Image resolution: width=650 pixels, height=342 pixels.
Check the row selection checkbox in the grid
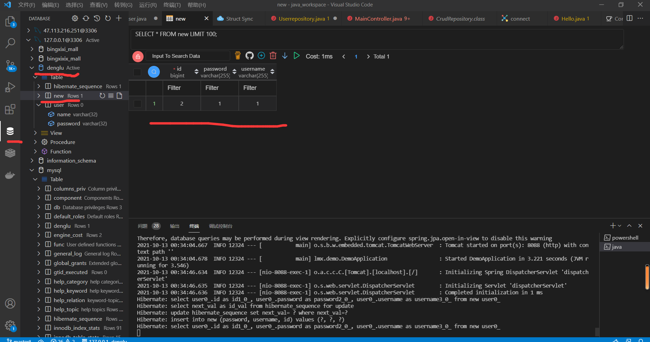(137, 103)
